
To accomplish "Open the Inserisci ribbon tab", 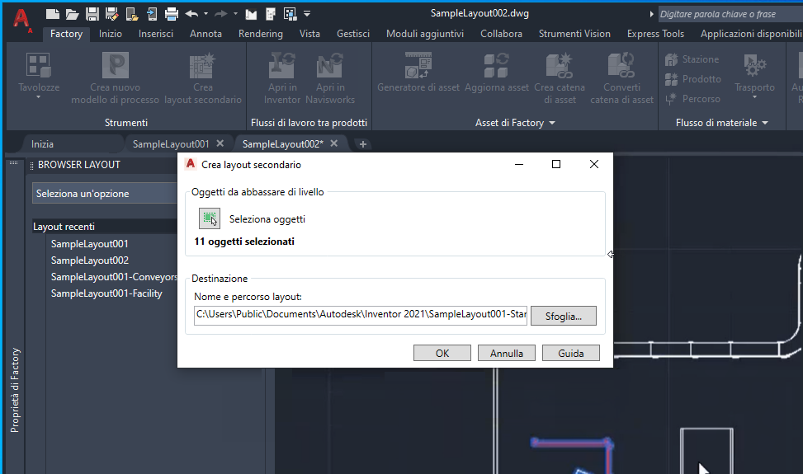I will 156,34.
